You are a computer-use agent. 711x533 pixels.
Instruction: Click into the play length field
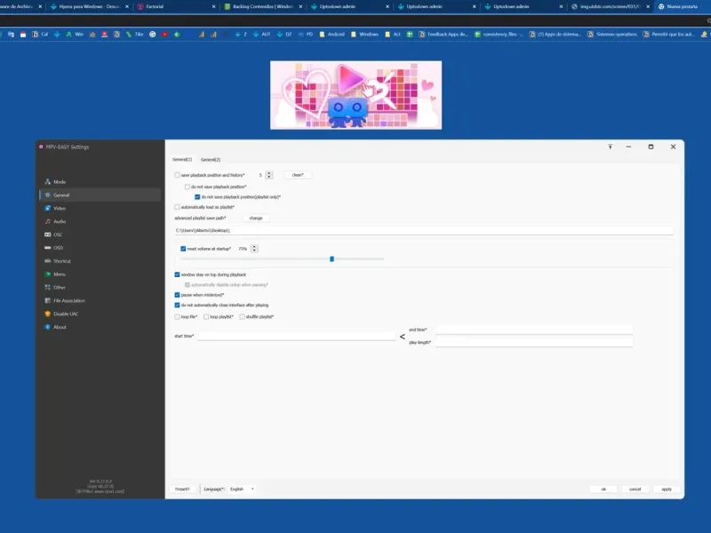point(534,343)
